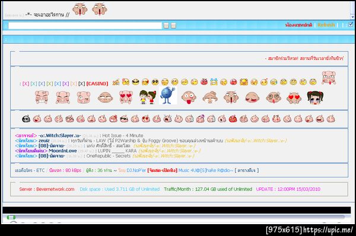Select username -o:.Witch:Slayer.:o- in request list
The height and width of the screenshot is (236, 356).
pyautogui.click(x=60, y=135)
